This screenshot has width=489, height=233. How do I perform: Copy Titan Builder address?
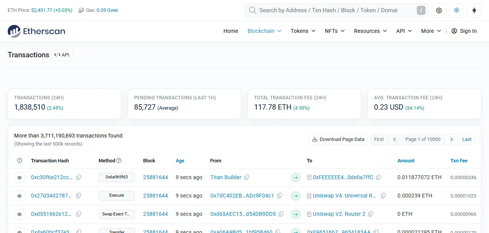tap(247, 177)
